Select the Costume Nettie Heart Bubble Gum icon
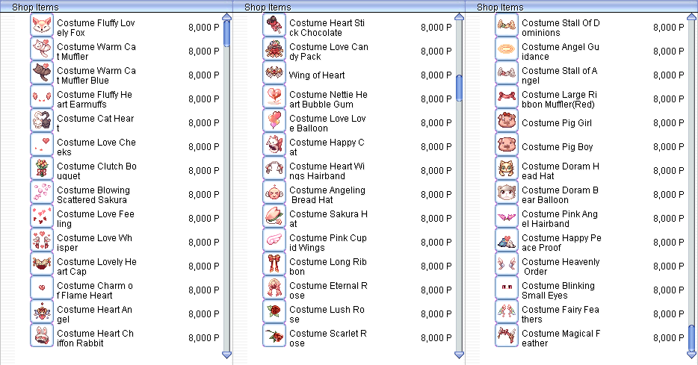 tap(274, 97)
